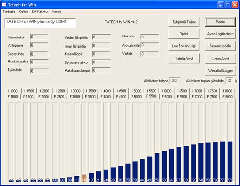This screenshot has width=240, height=186.
Task: Switch to the F 4000 tab
Action: coord(106,97)
